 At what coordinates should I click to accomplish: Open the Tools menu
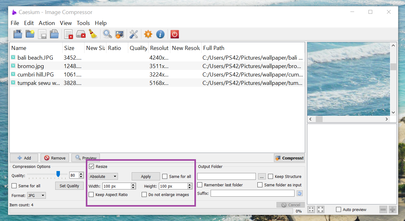coord(83,23)
